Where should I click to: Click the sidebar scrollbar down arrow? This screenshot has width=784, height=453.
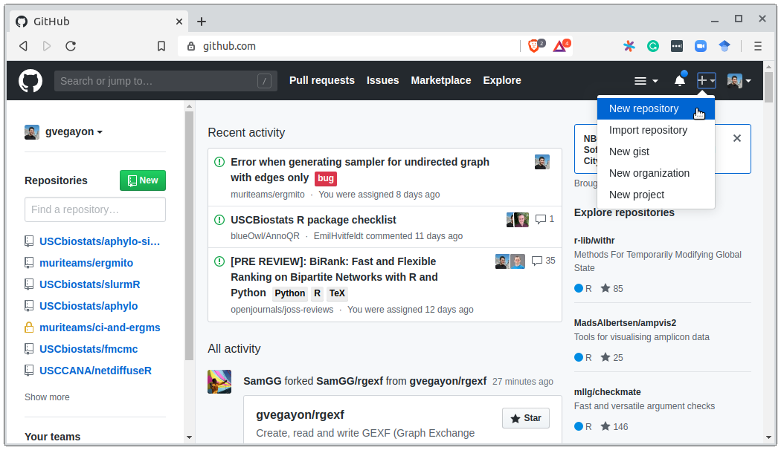click(189, 437)
